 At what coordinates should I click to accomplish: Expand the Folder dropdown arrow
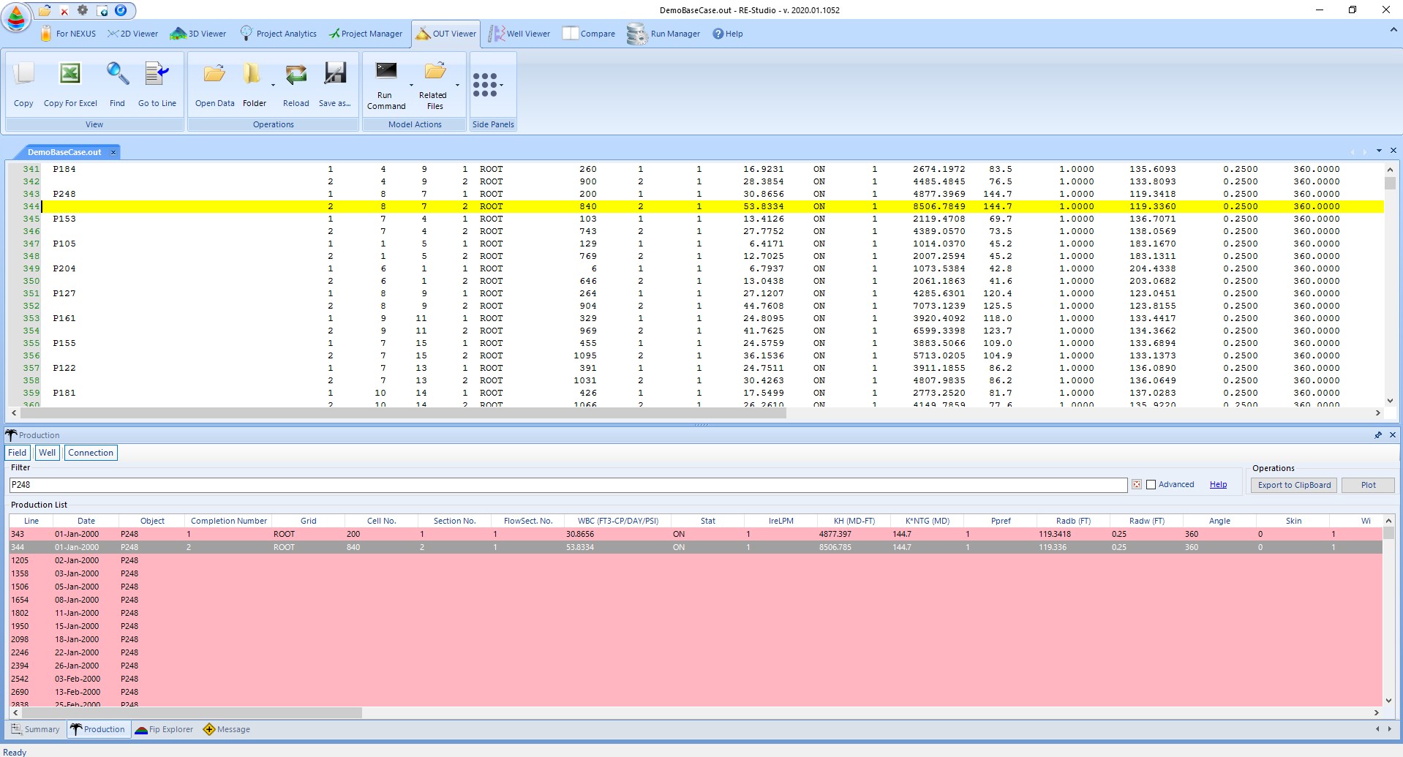coord(273,85)
